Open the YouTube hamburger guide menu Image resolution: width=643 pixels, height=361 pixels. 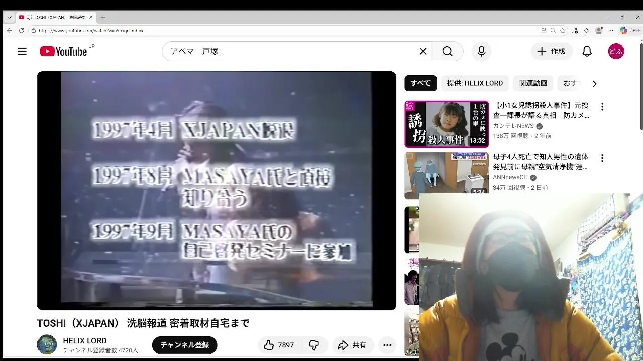tap(22, 51)
